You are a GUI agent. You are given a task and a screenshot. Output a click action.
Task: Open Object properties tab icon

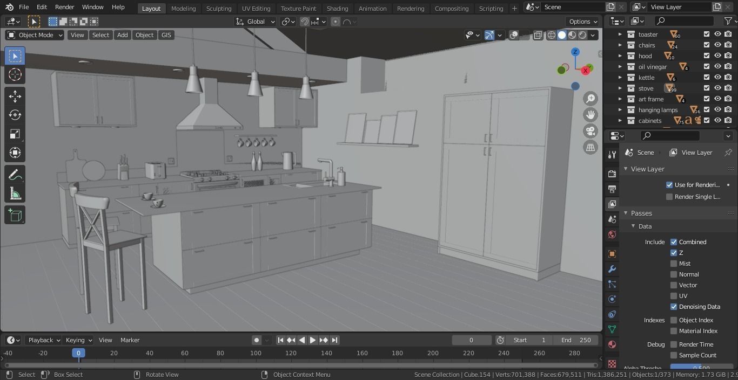coord(612,254)
